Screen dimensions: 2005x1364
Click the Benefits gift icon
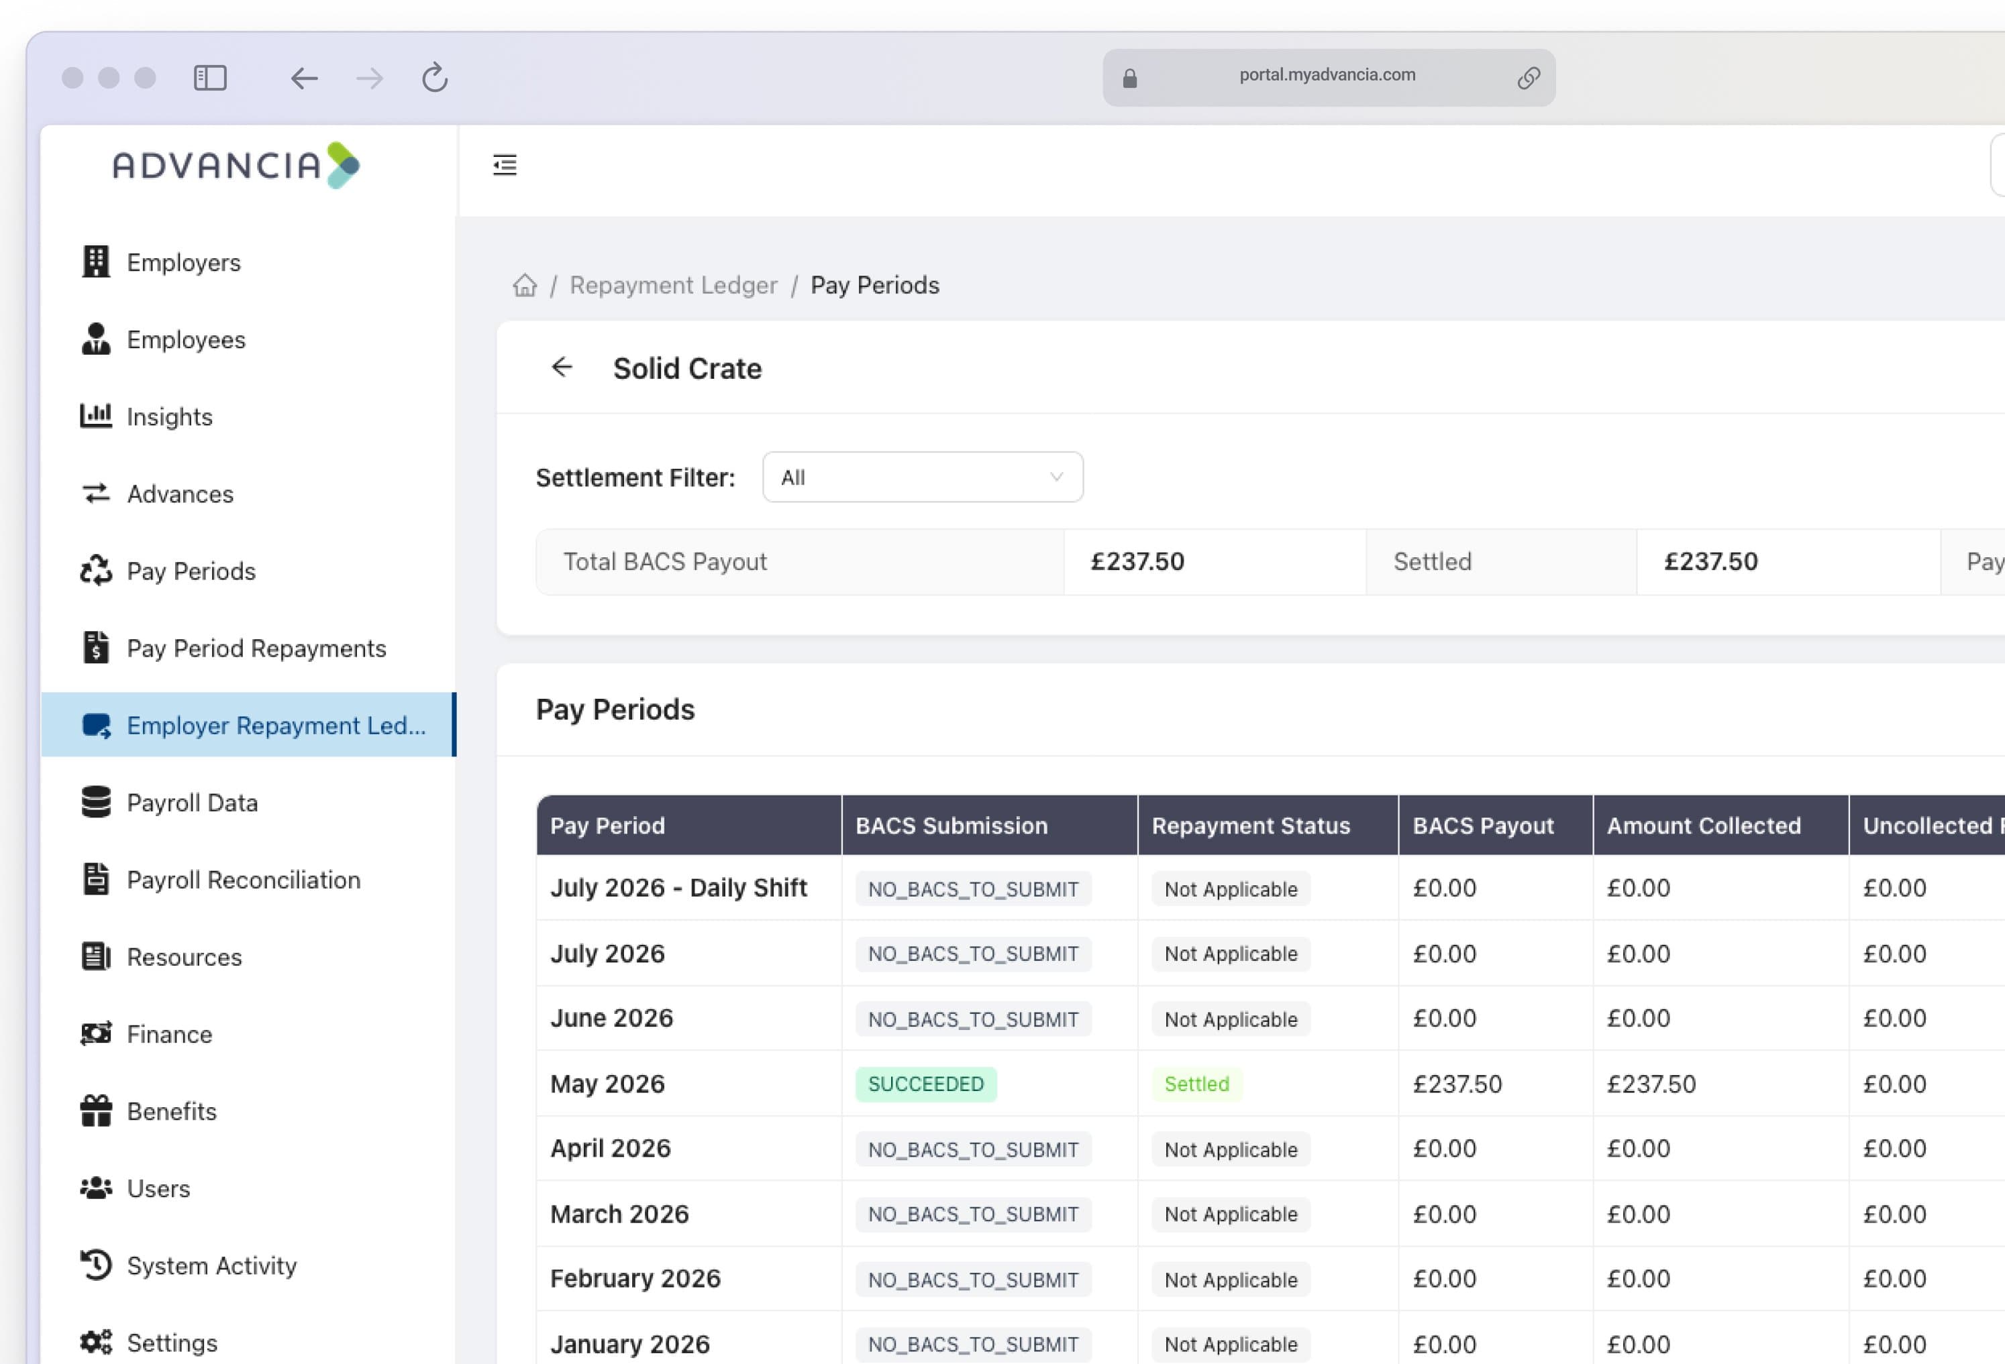(x=96, y=1111)
